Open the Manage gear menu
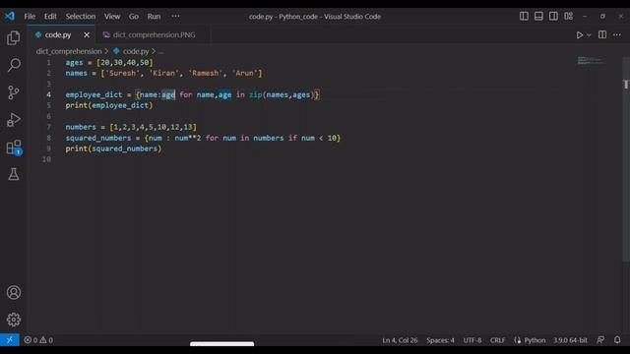This screenshot has height=354, width=630. tap(13, 320)
